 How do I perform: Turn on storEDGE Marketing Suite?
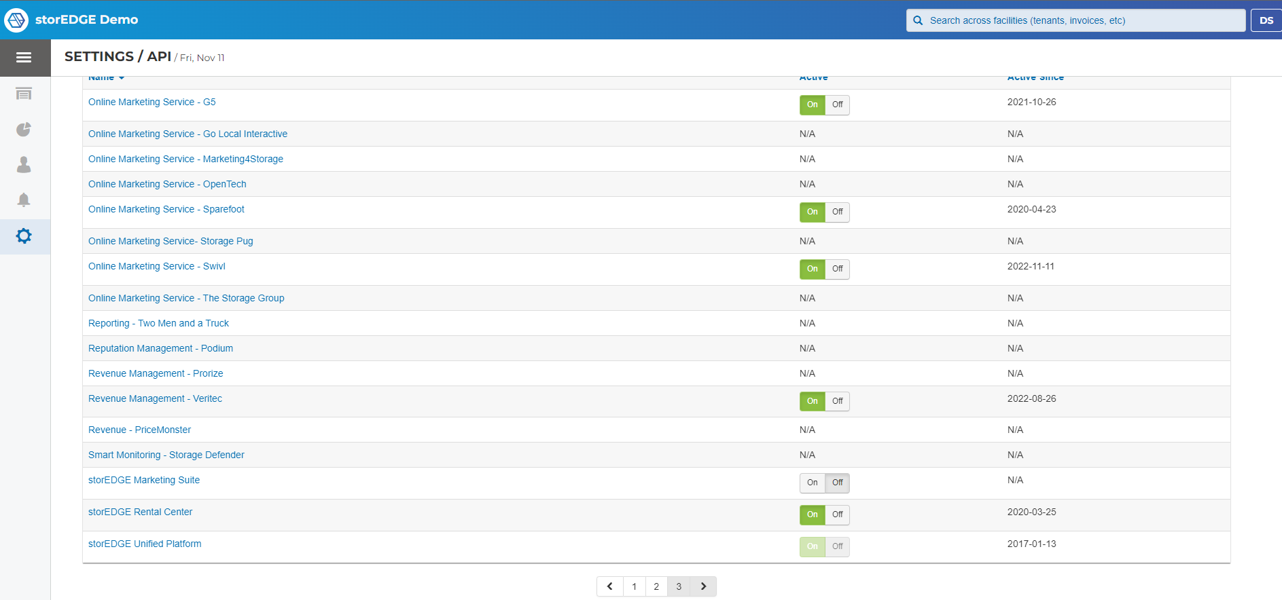point(812,483)
